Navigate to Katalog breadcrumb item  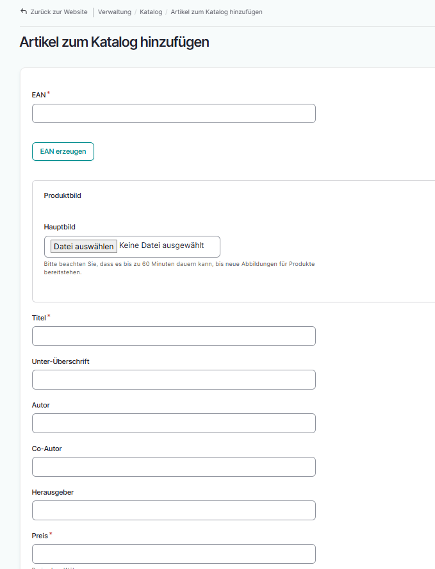[x=151, y=12]
